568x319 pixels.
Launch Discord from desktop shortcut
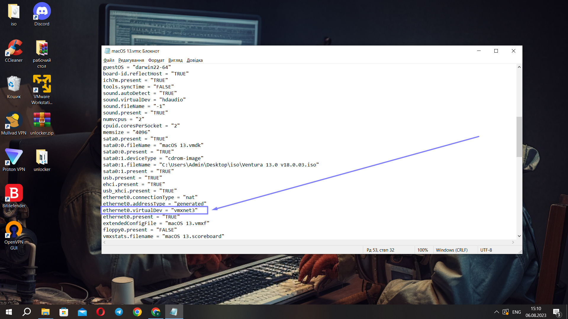coord(42,15)
